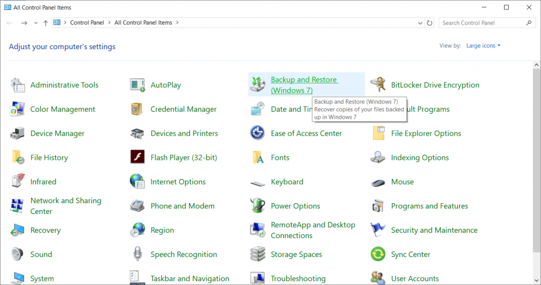Open the Administrative Tools icon
The width and height of the screenshot is (541, 285).
(17, 85)
